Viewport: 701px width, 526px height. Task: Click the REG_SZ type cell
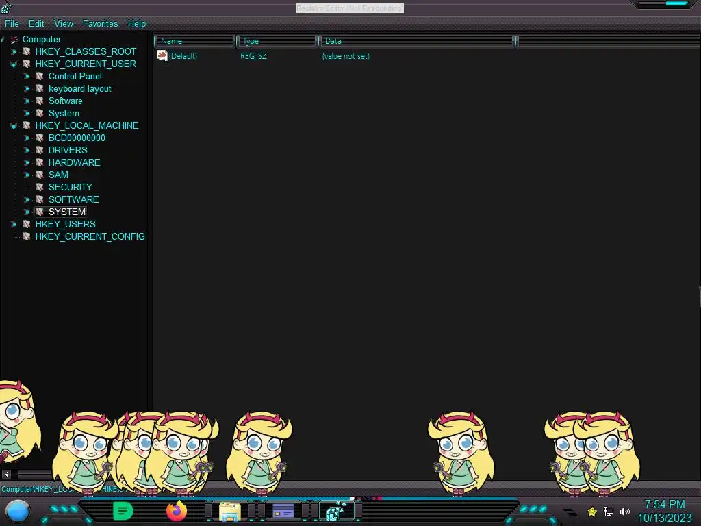(253, 56)
